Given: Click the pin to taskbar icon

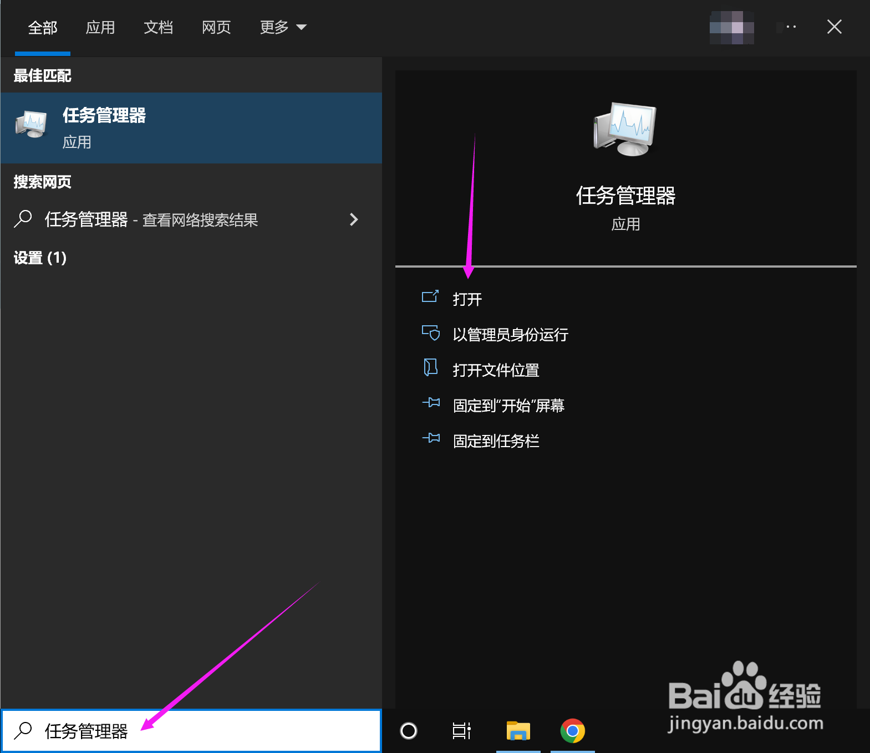Looking at the screenshot, I should pyautogui.click(x=431, y=438).
